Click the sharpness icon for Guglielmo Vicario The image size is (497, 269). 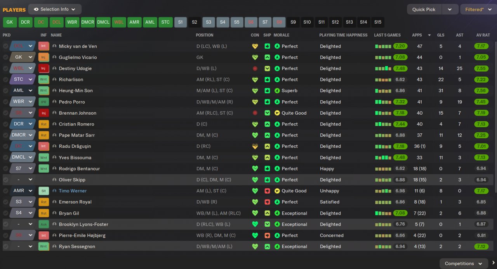(267, 57)
